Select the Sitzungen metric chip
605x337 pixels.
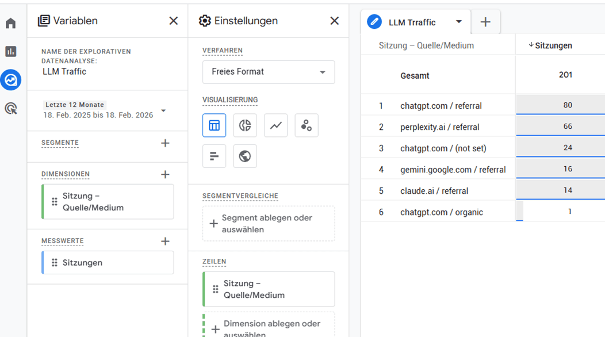click(108, 262)
